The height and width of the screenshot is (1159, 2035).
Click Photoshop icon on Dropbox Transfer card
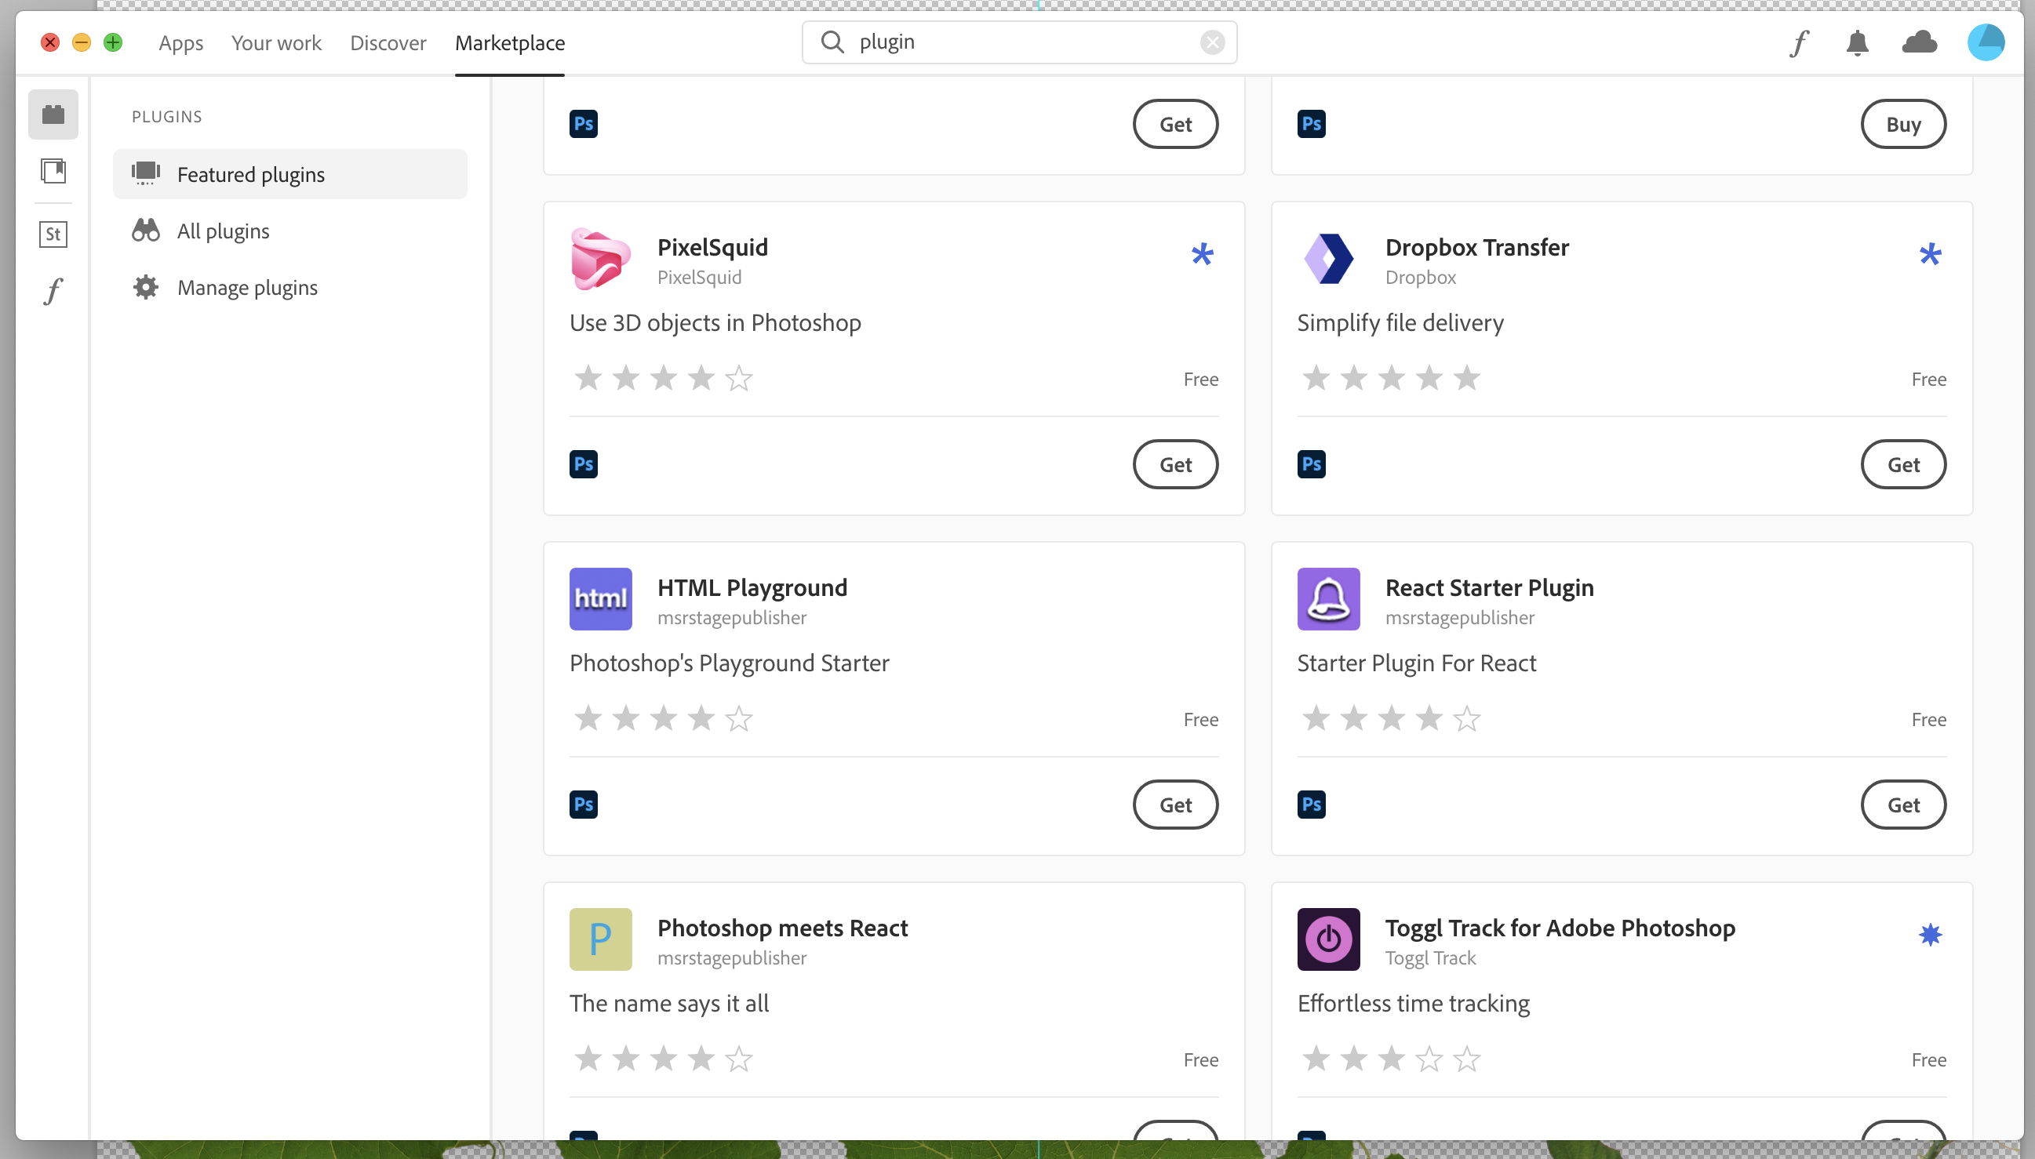click(1311, 464)
